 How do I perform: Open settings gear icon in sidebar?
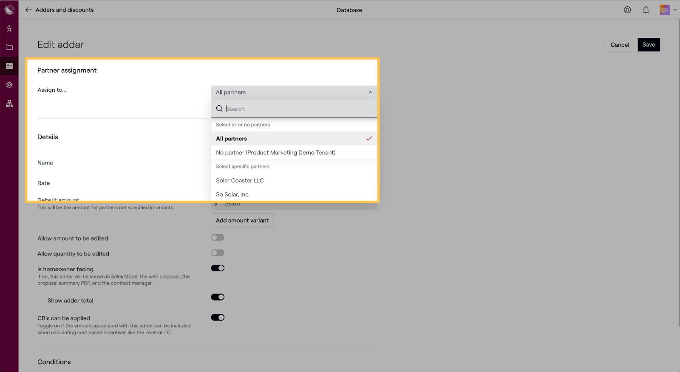pyautogui.click(x=9, y=85)
